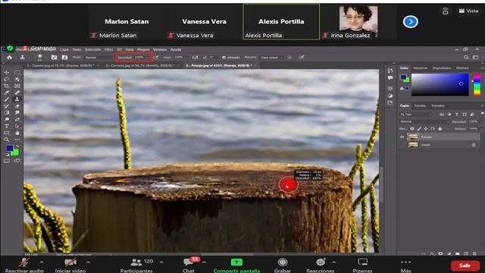
Task: Click the blue next participants arrow
Action: pyautogui.click(x=411, y=22)
